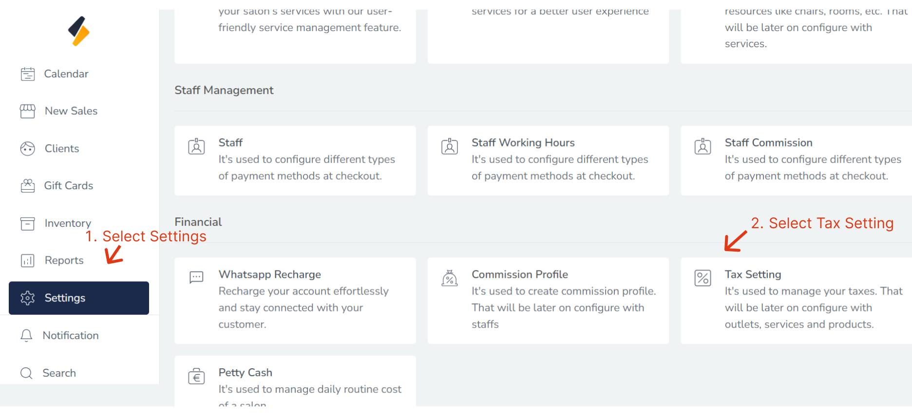Click the Tax Setting title
Viewport: 912px width, 416px height.
point(753,274)
